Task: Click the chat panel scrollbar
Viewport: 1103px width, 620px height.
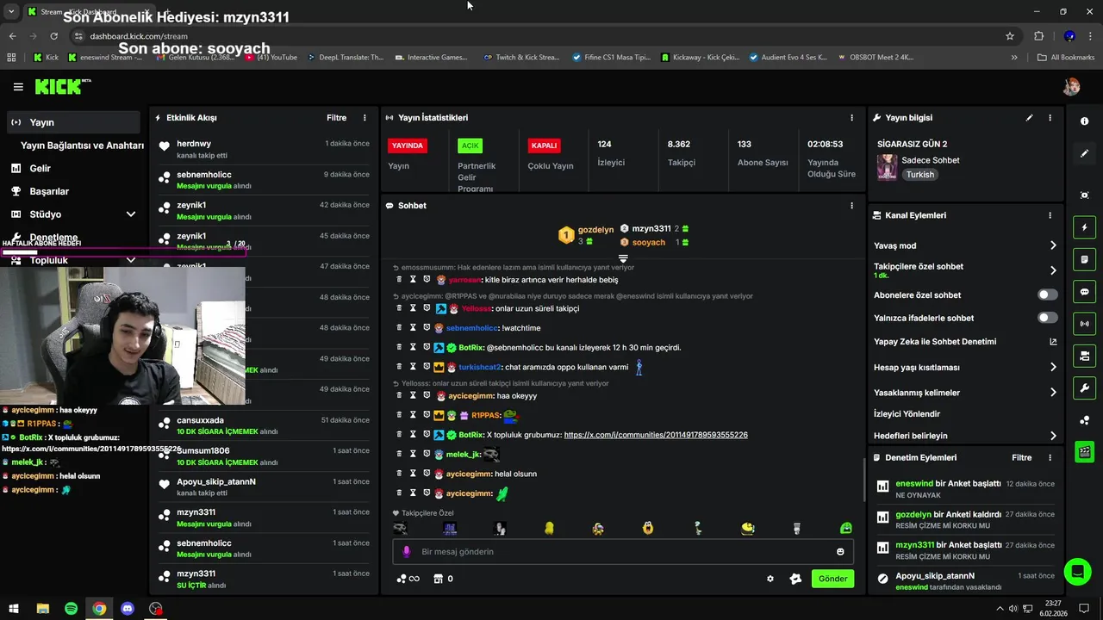Action: click(x=863, y=480)
